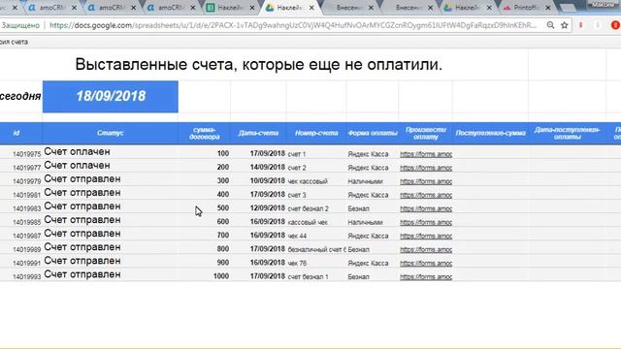621x349 pixels.
Task: Select id cell 14019977
Action: 26,168
